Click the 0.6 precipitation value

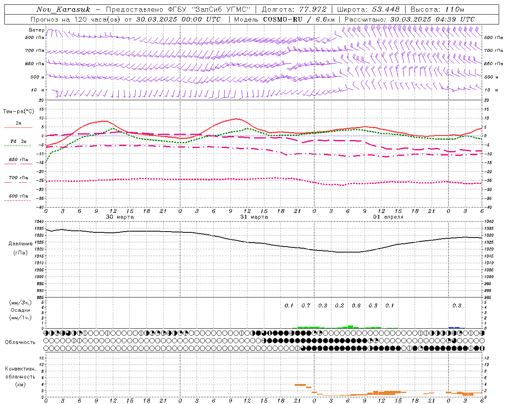coord(356,306)
